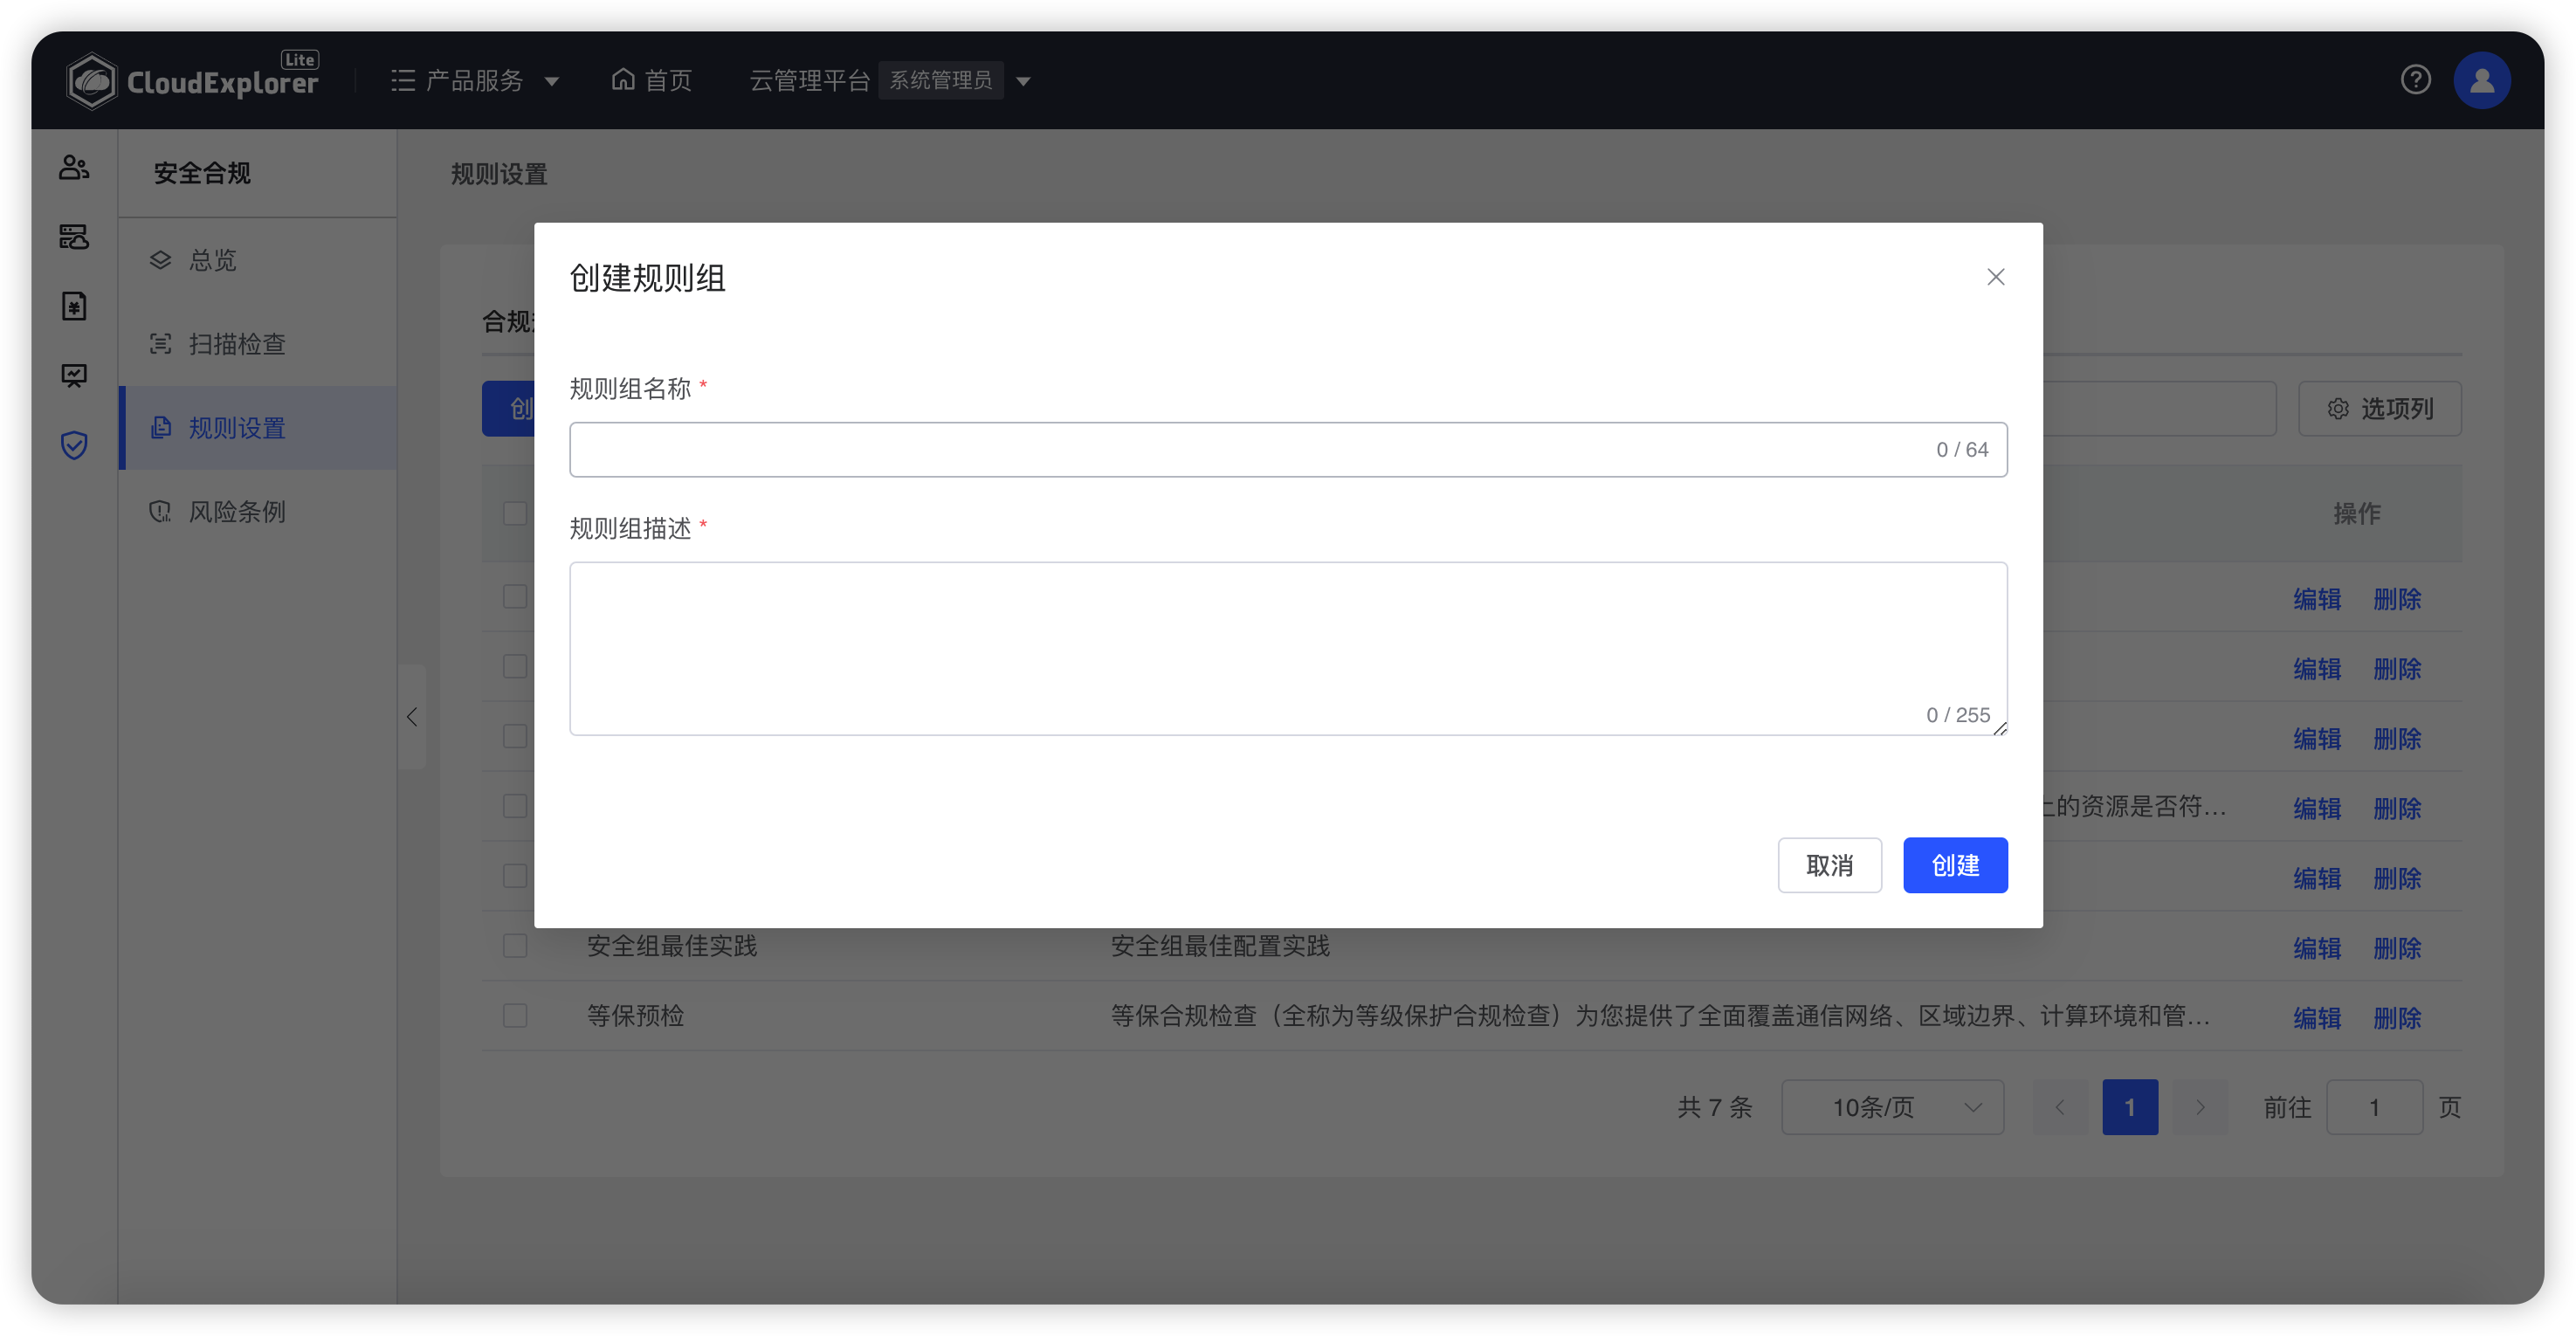Click the 风险条例 (Risk Regulations) icon

coord(160,511)
